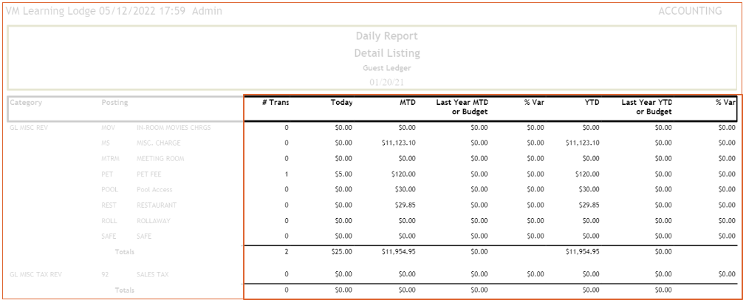Click the Guest Ledger subtitle
This screenshot has width=746, height=303.
[386, 68]
